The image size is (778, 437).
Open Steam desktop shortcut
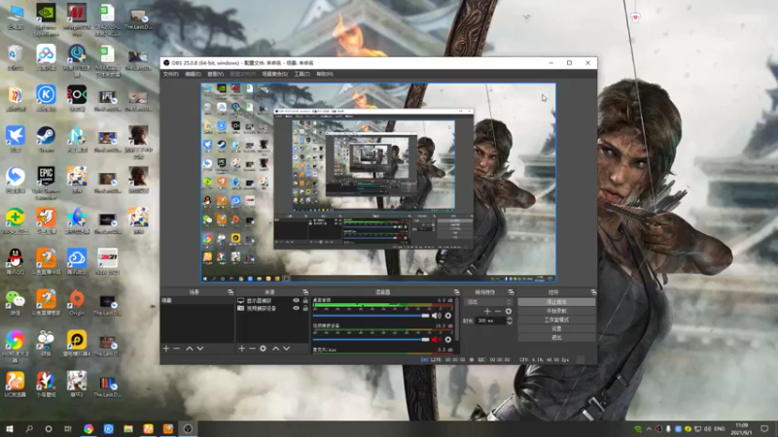(46, 138)
